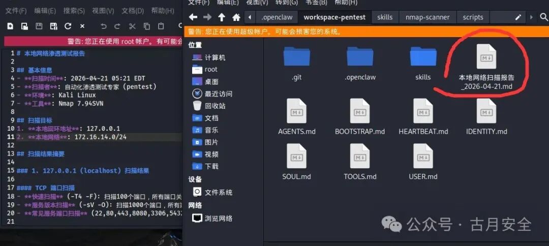Click the save icon in editor toolbar

(39, 26)
